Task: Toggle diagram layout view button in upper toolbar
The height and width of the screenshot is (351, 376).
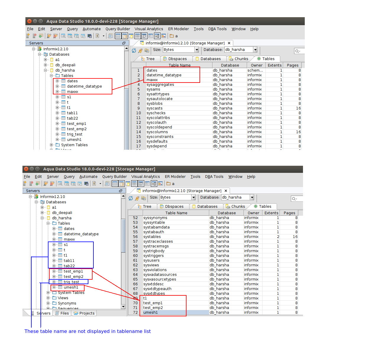Action: 157,36
